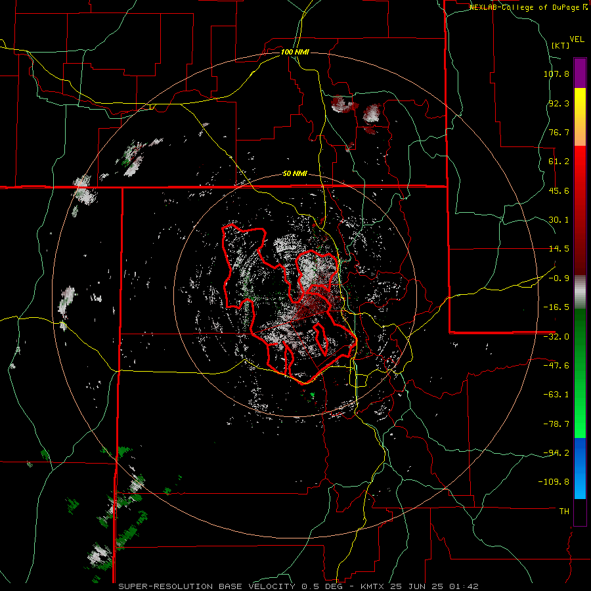Pick the gray near-zero segment of color bar
The image size is (591, 591).
pyautogui.click(x=580, y=292)
